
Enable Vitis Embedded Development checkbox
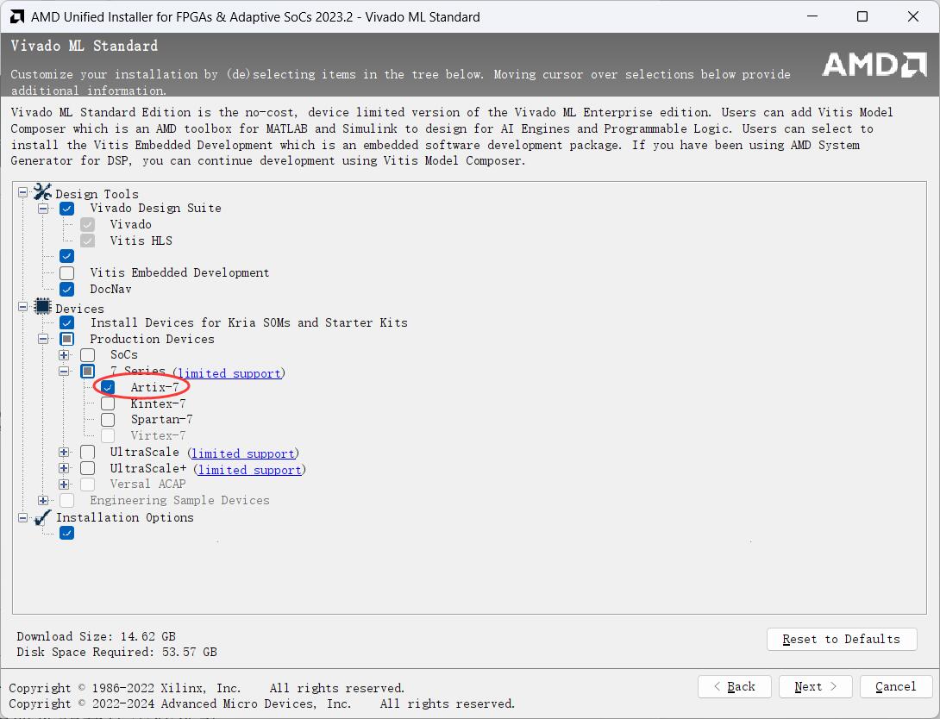click(66, 273)
